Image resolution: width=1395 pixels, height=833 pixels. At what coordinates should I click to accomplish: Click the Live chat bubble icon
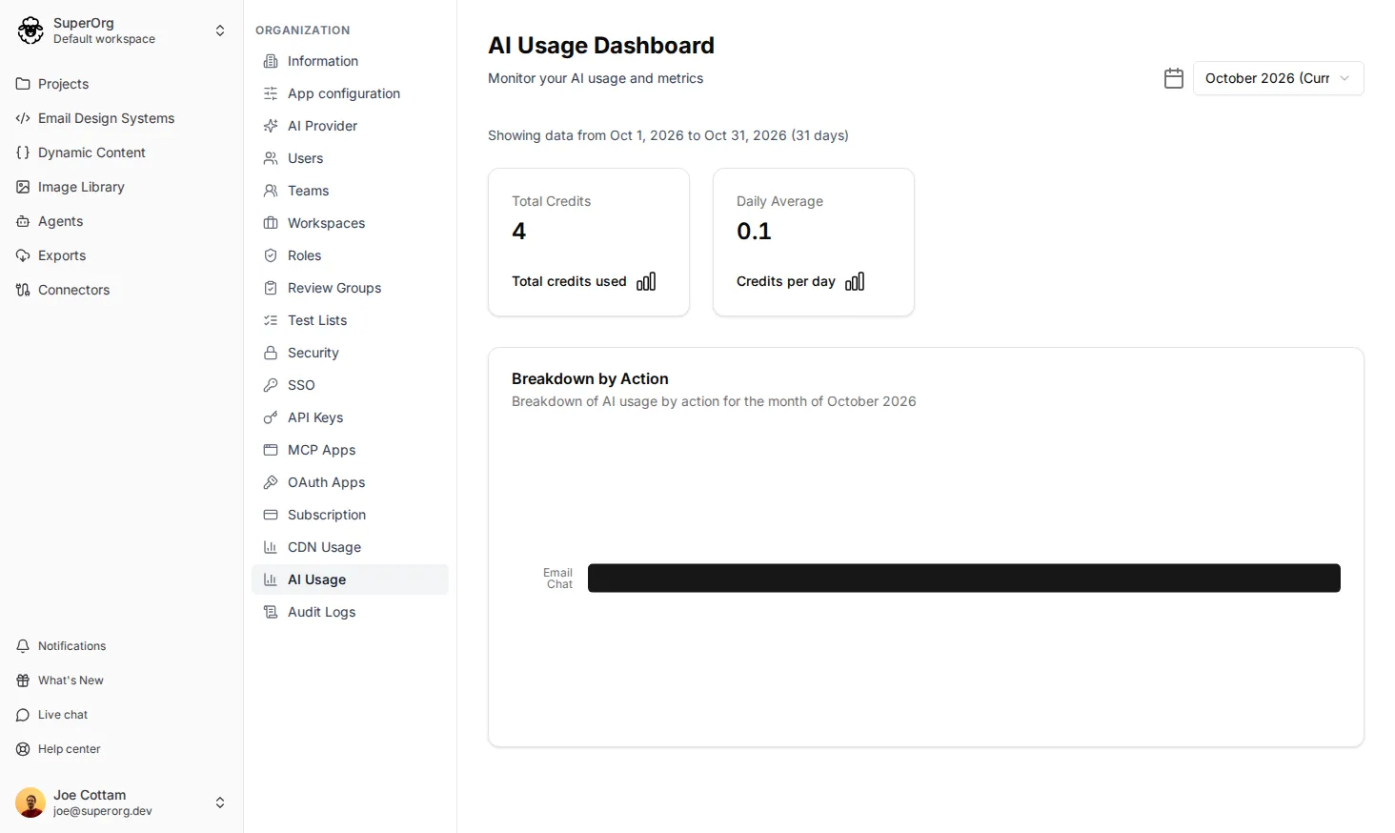[x=23, y=715]
